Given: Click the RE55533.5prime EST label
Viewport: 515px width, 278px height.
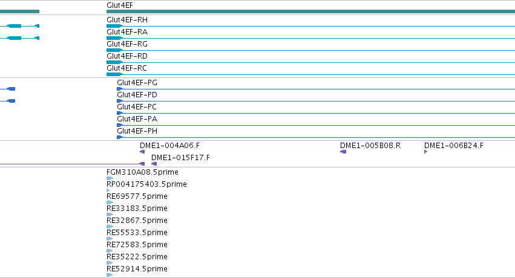Looking at the screenshot, I should point(137,233).
